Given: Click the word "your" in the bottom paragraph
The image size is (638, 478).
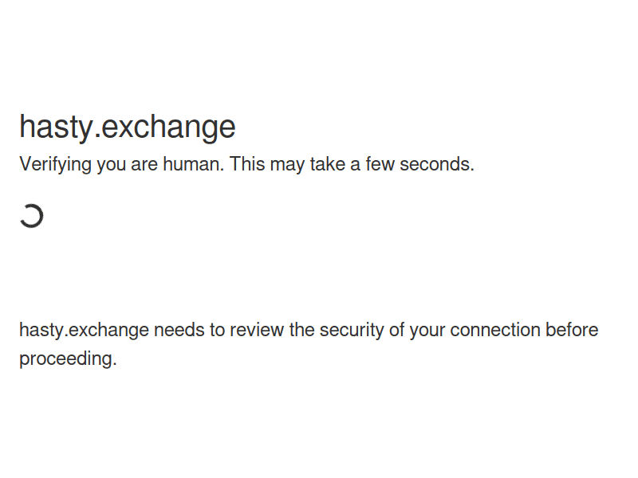Looking at the screenshot, I should coord(427,331).
